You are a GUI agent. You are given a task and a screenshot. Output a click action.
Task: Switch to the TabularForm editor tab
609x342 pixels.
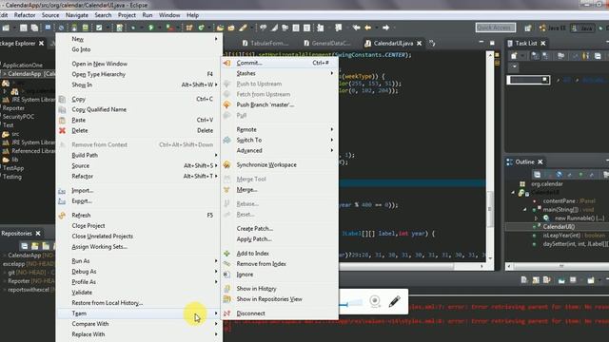(x=265, y=44)
